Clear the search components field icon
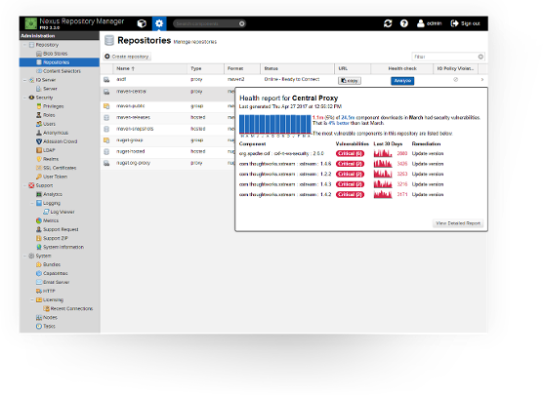 (x=242, y=23)
